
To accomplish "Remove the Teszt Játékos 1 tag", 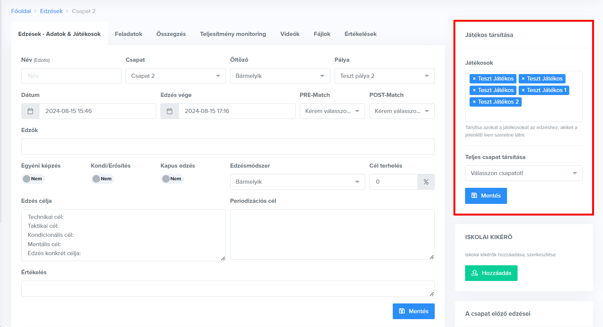I will [x=523, y=90].
